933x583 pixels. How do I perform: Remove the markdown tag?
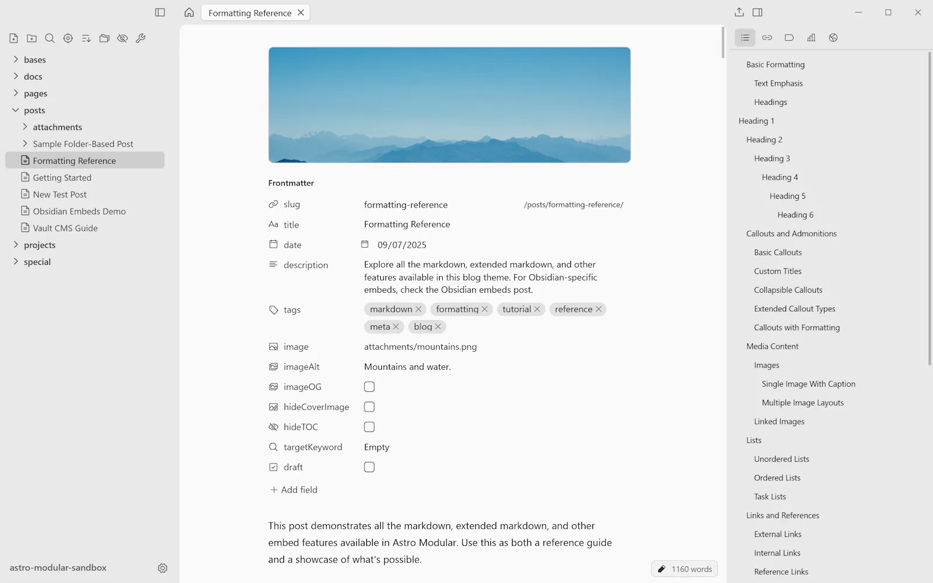coord(418,310)
